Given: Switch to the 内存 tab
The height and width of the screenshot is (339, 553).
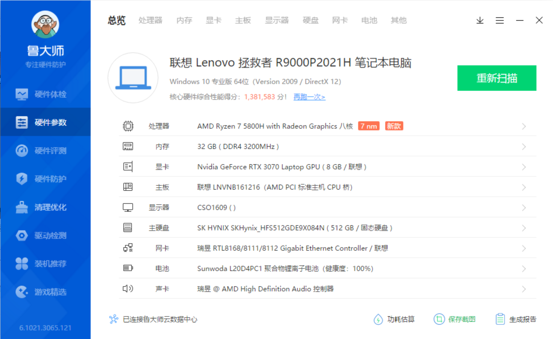Looking at the screenshot, I should pyautogui.click(x=184, y=20).
